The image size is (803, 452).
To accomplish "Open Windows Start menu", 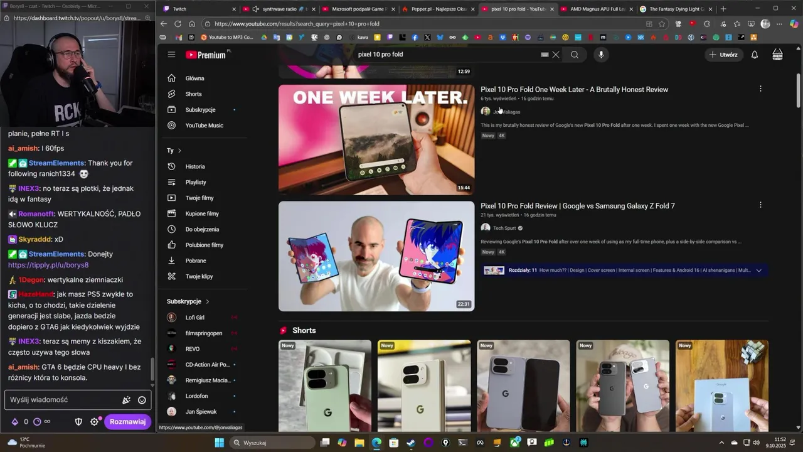I will [x=219, y=443].
